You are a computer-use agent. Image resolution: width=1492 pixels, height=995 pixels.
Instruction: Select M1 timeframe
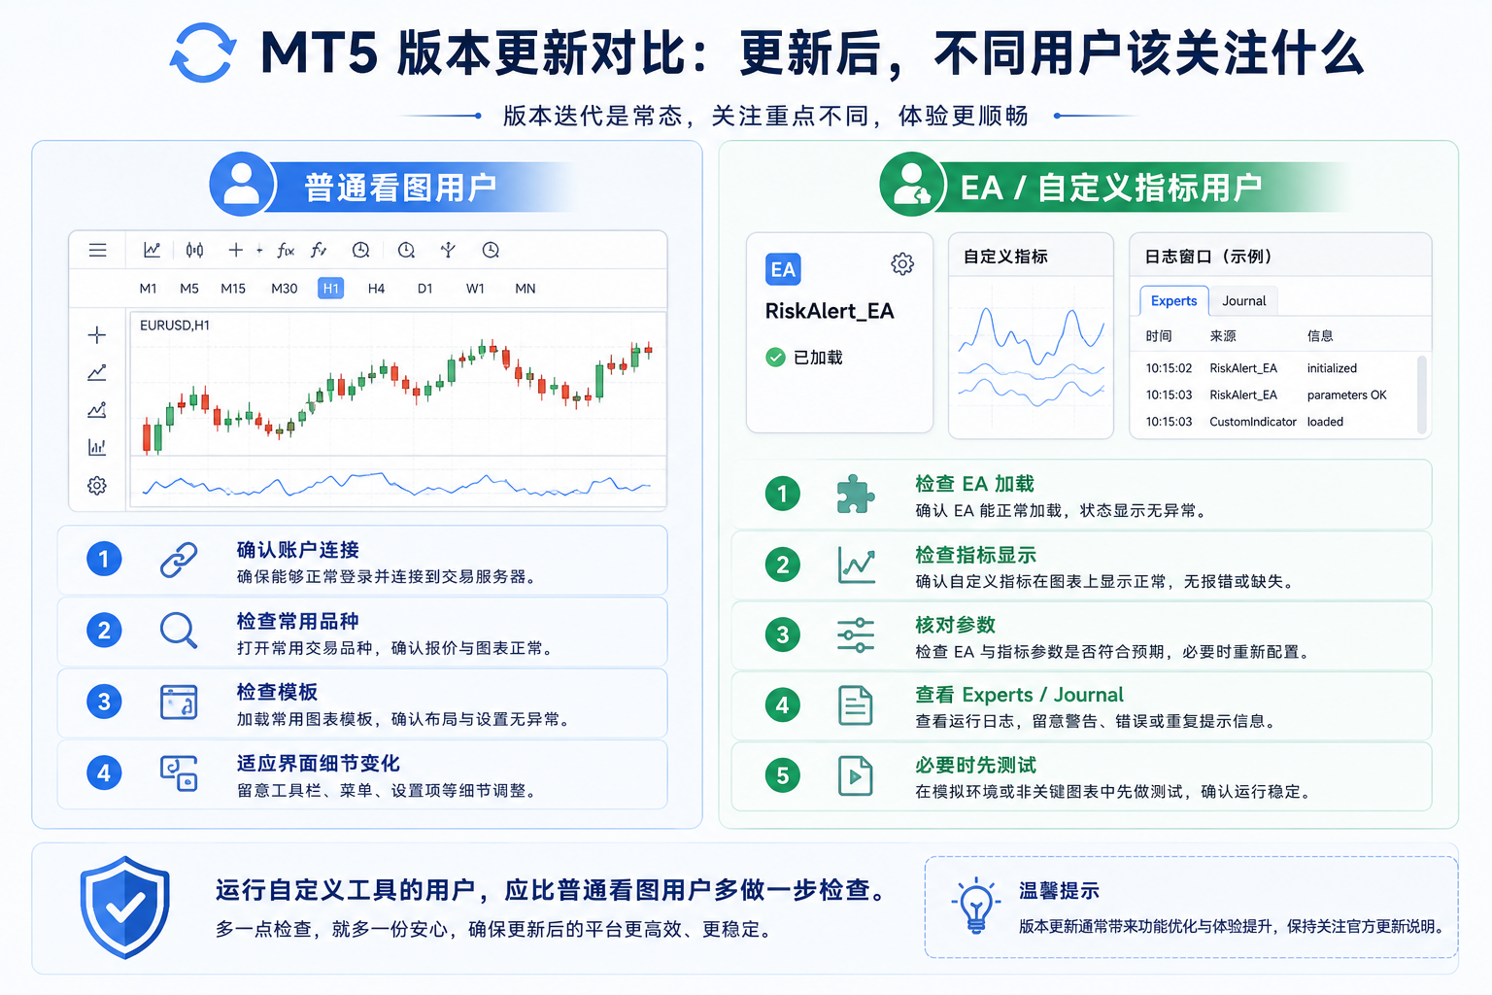pyautogui.click(x=148, y=289)
